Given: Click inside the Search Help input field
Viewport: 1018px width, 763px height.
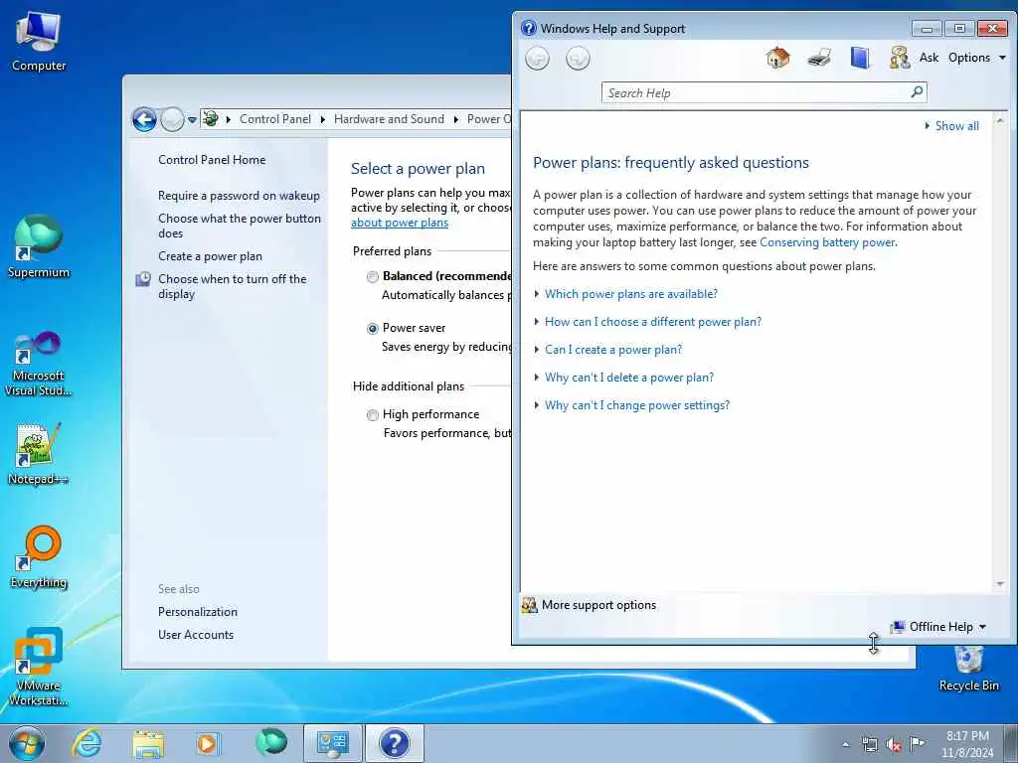Looking at the screenshot, I should click(757, 92).
